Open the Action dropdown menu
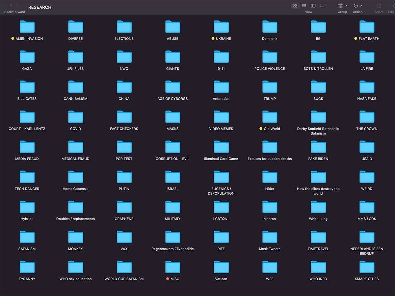This screenshot has width=395, height=296. point(357,6)
